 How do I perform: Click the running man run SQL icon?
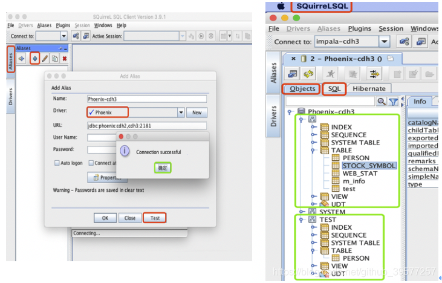point(330,74)
